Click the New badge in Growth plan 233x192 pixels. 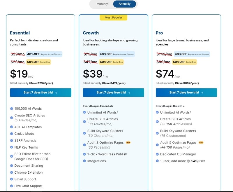click(x=128, y=143)
